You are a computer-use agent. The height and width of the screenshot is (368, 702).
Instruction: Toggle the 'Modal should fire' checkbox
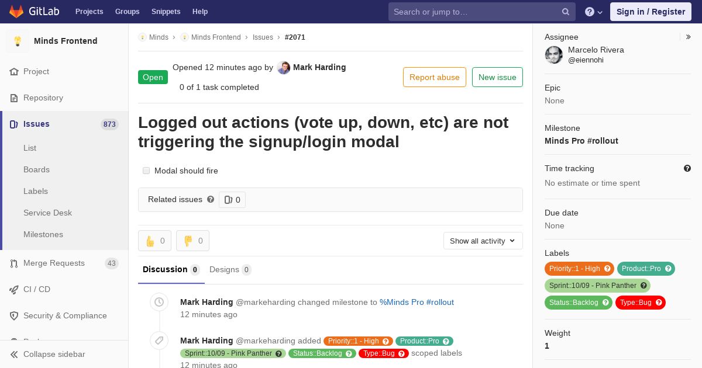(146, 171)
